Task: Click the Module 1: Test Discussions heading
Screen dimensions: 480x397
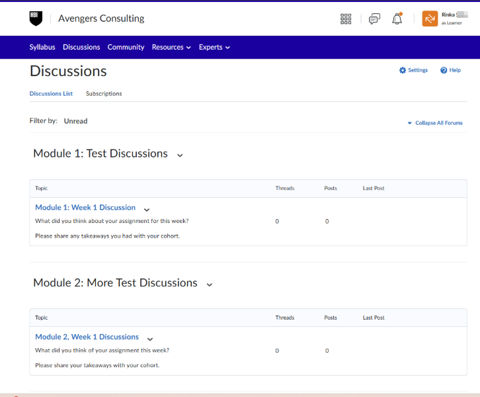Action: 100,154
